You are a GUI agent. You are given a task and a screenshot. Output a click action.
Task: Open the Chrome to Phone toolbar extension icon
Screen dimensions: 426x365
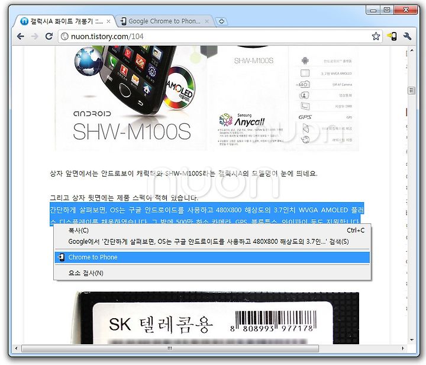pos(392,36)
